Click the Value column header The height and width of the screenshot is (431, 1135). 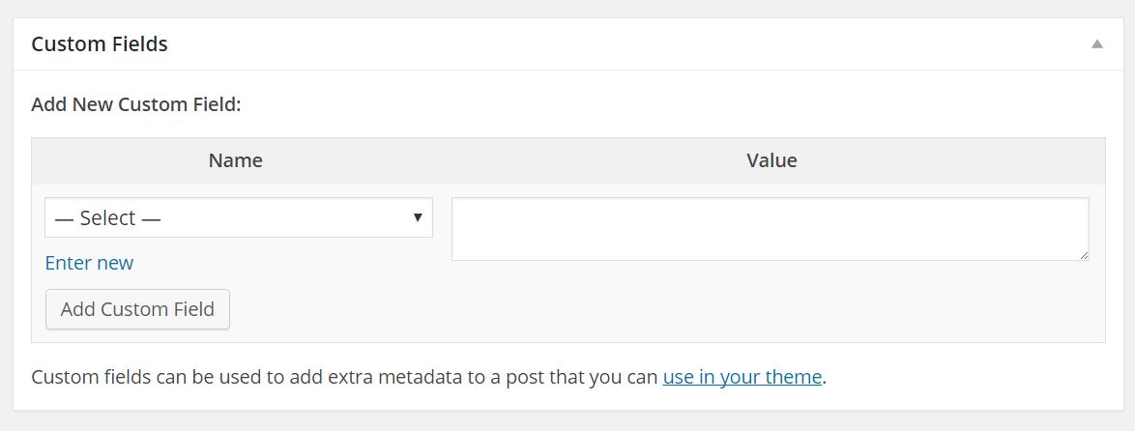[771, 160]
